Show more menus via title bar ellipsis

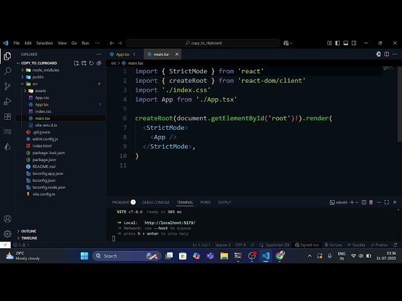tap(97, 43)
